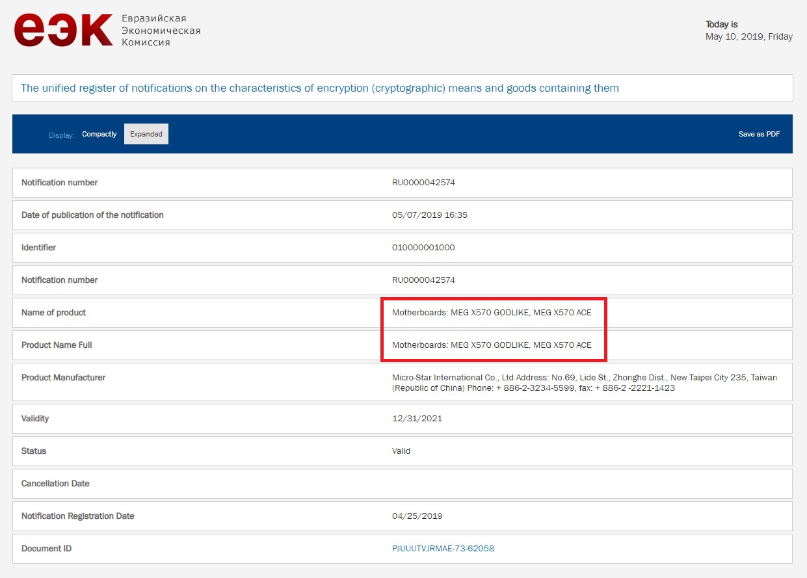Select the status value 'Valid'

point(401,451)
